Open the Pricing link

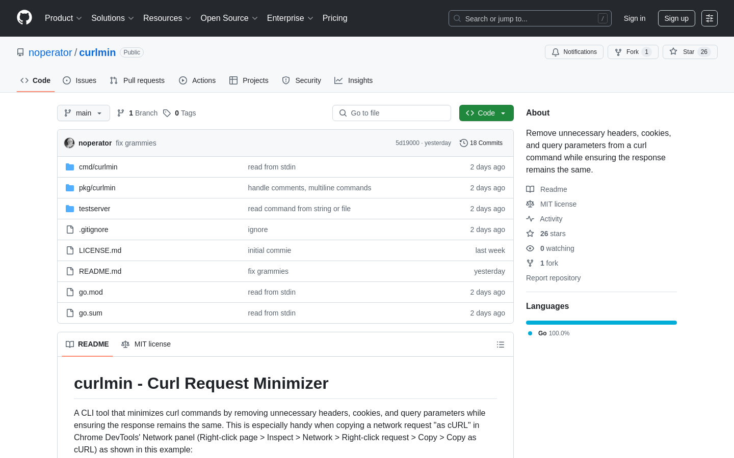pos(335,18)
